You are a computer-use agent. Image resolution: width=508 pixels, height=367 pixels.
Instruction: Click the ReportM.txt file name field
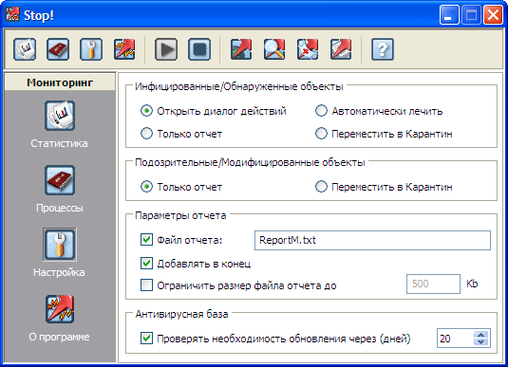coord(372,240)
